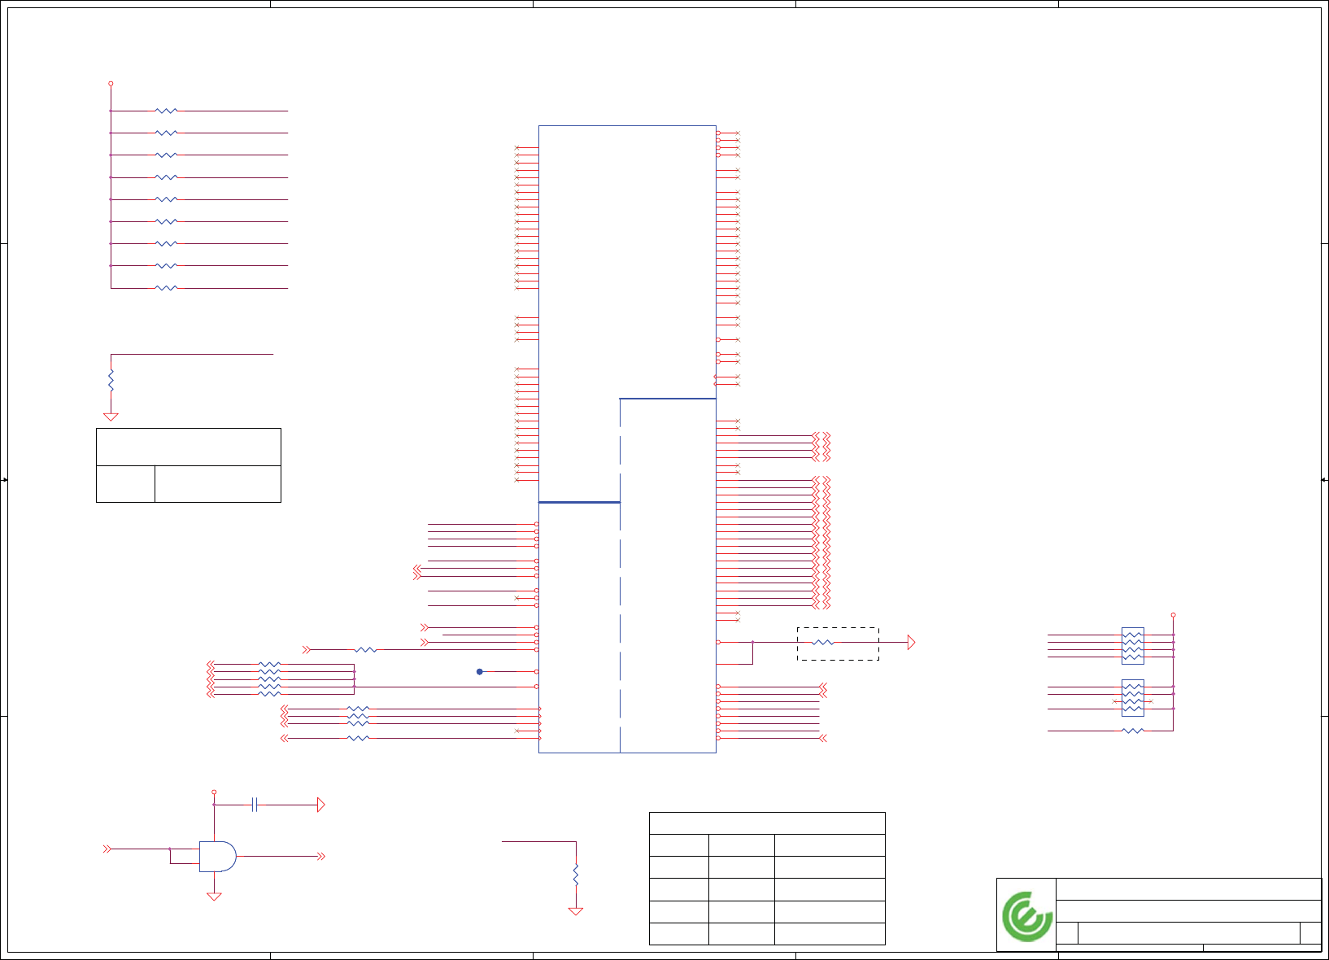Viewport: 1329px width, 960px height.
Task: Click the power node atop the pull-up resistor bank
Action: (111, 84)
